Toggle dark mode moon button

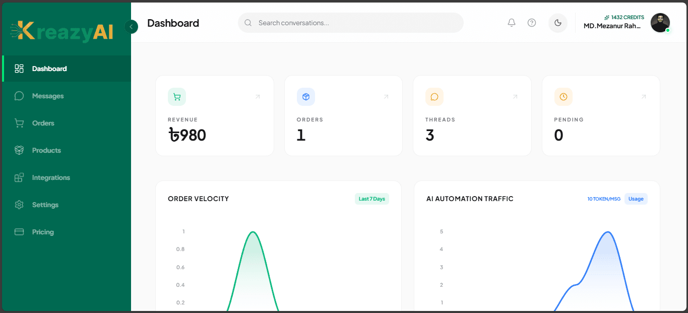click(x=558, y=23)
